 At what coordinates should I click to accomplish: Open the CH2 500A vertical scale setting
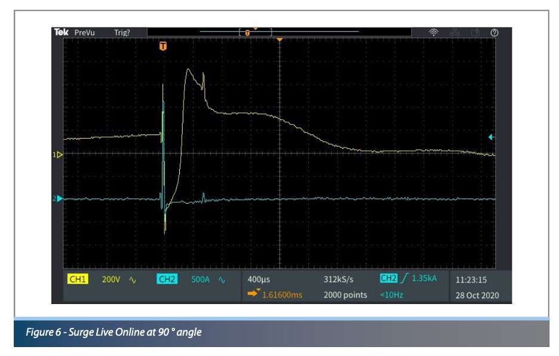coord(199,279)
